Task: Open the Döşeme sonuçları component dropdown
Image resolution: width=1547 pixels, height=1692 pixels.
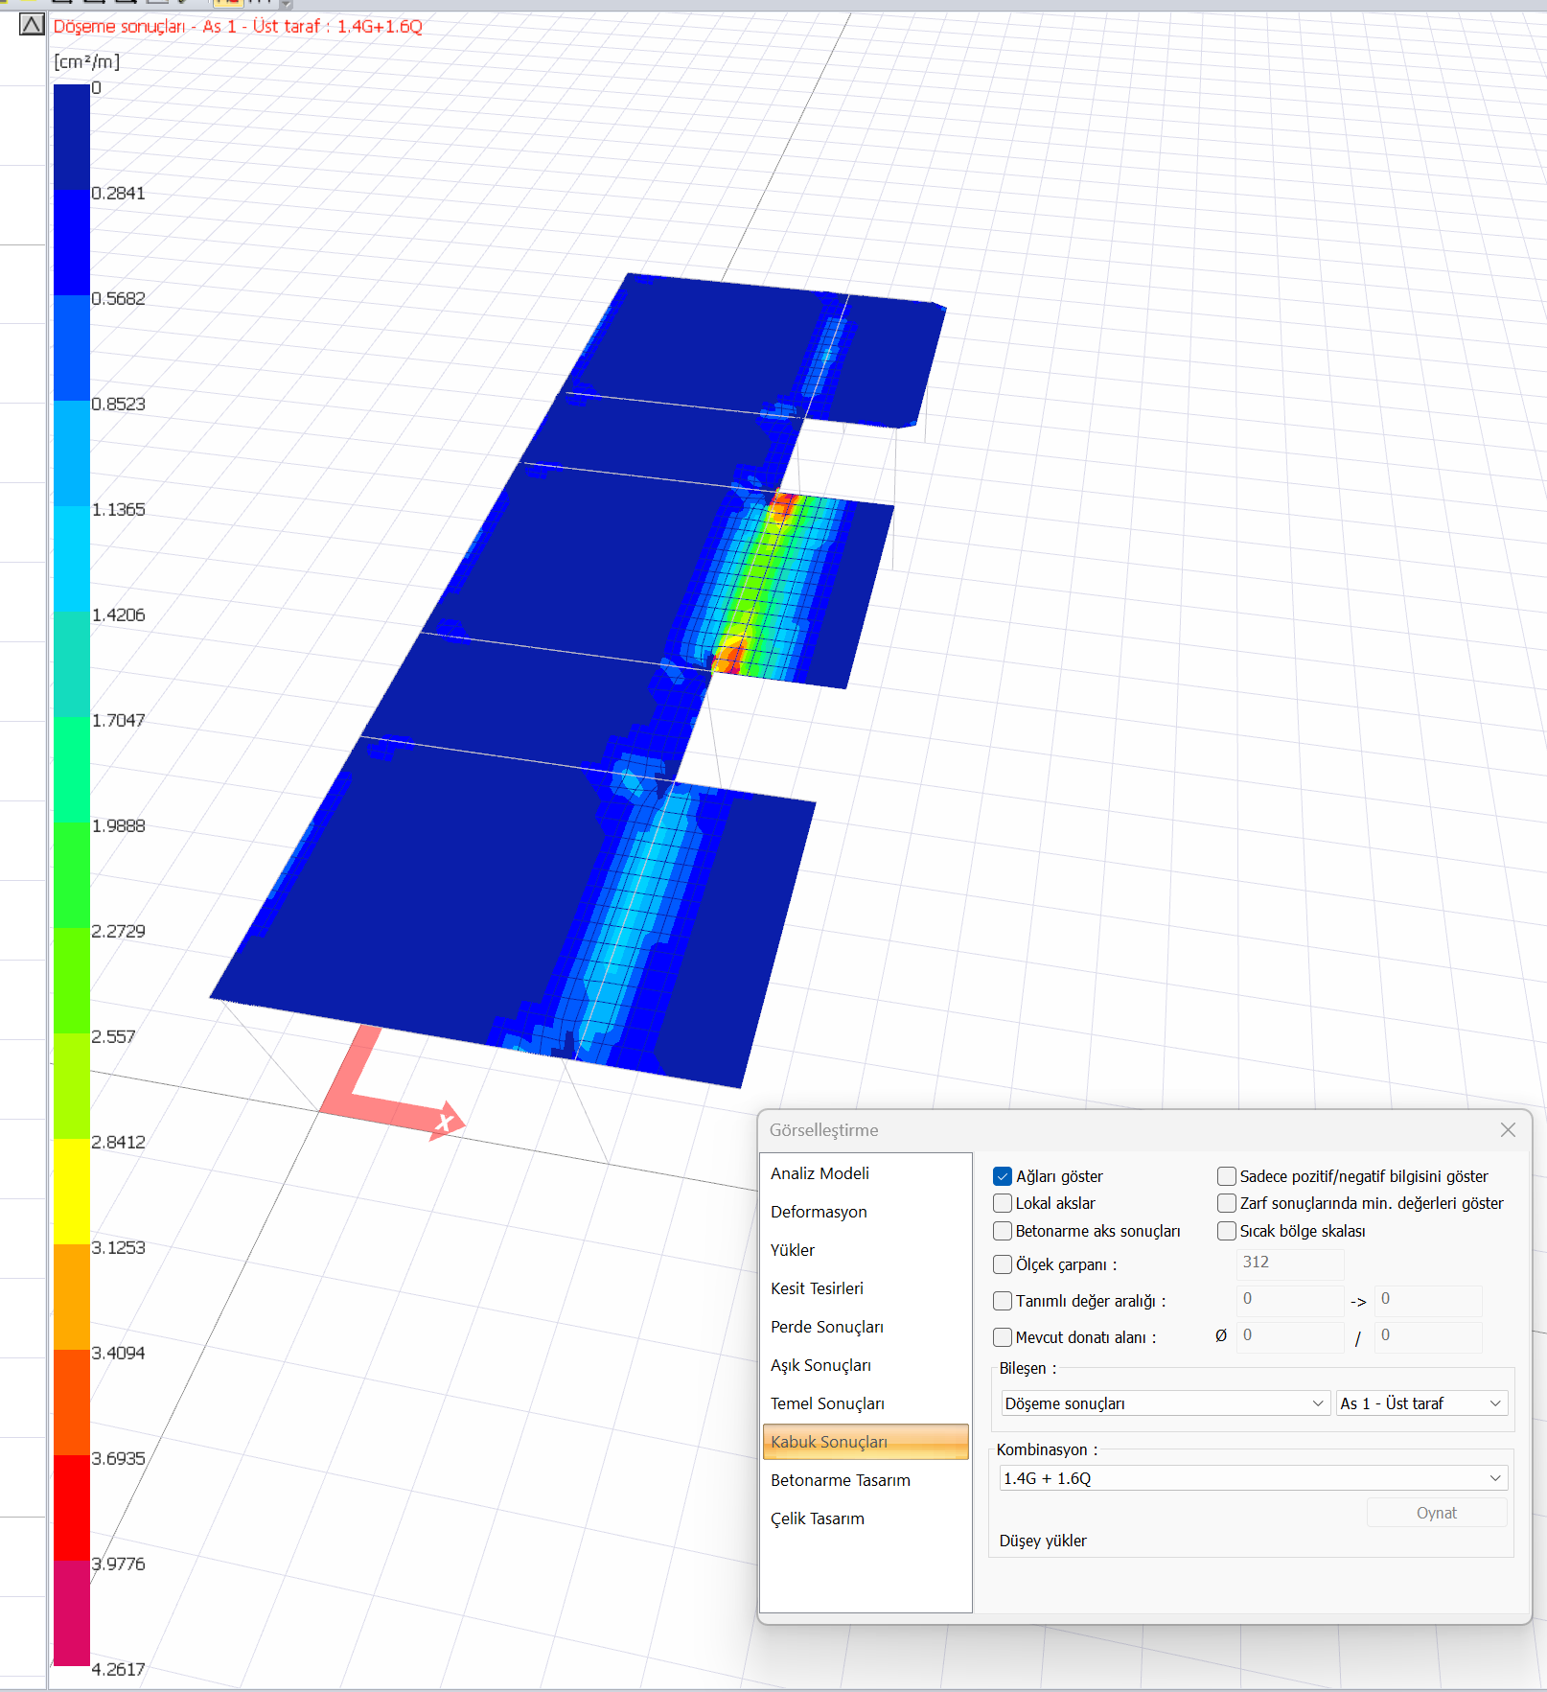Action: [1166, 1403]
